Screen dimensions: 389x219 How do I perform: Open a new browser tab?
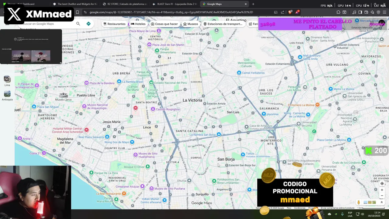click(x=253, y=4)
